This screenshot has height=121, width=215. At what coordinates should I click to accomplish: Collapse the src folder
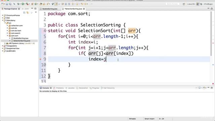pos(5,23)
